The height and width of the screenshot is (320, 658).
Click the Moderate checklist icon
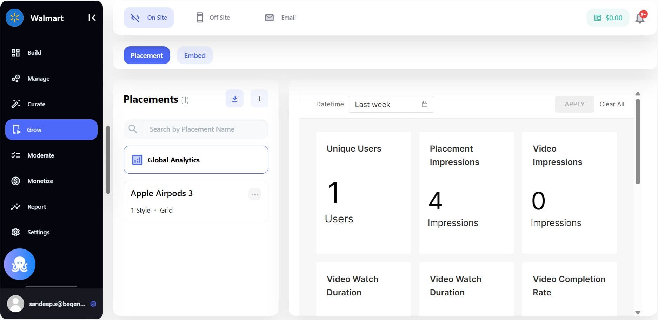click(15, 155)
